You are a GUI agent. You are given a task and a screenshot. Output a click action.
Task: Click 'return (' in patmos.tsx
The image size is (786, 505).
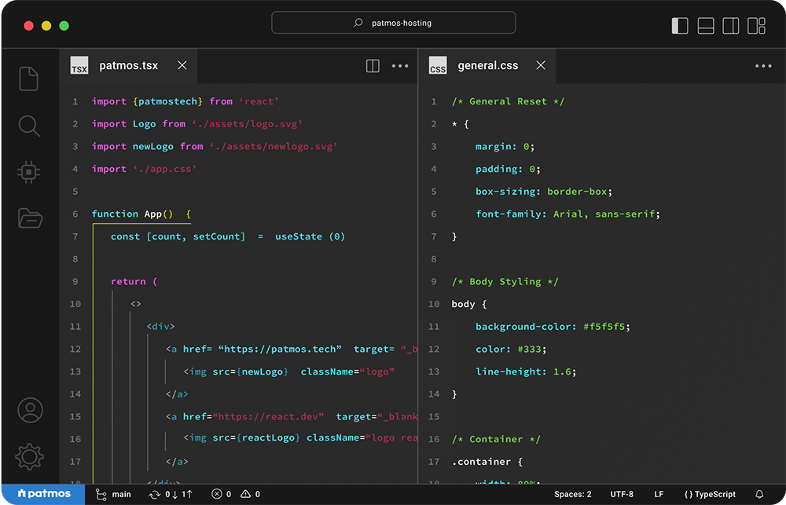[134, 281]
